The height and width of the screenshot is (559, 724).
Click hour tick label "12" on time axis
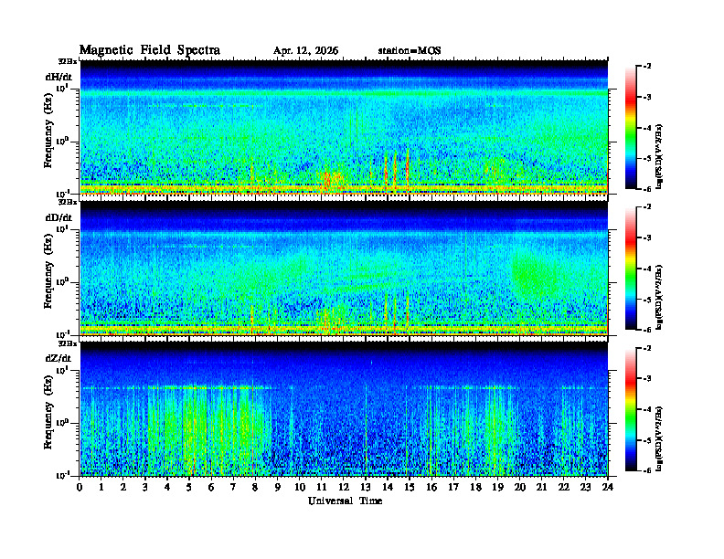pos(344,487)
